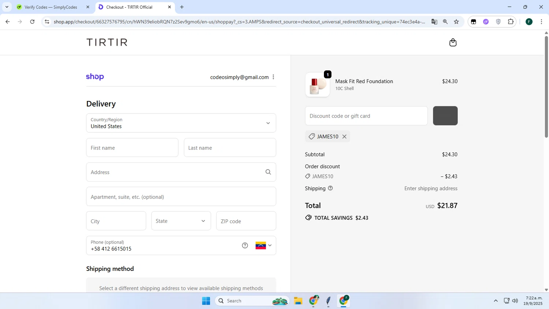Click into the Address field
The image size is (549, 309).
181,172
